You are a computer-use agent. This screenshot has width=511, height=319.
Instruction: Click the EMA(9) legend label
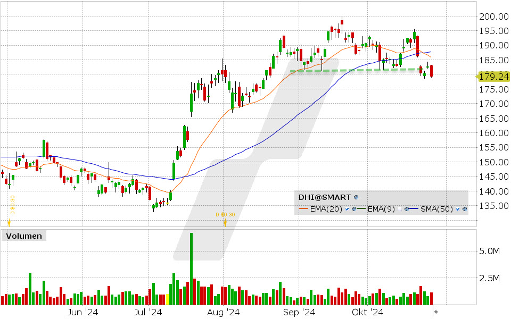[381, 209]
